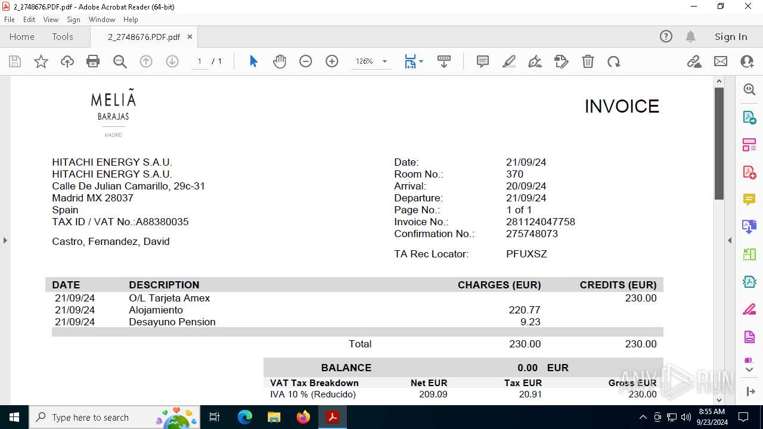Click invoice number 281124047758
Screen dimensions: 763x429
541,222
